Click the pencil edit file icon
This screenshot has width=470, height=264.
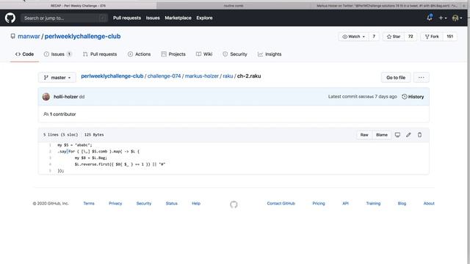[408, 135]
